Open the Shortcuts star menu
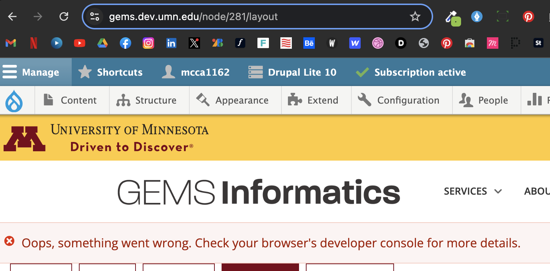Image resolution: width=550 pixels, height=271 pixels. (111, 72)
